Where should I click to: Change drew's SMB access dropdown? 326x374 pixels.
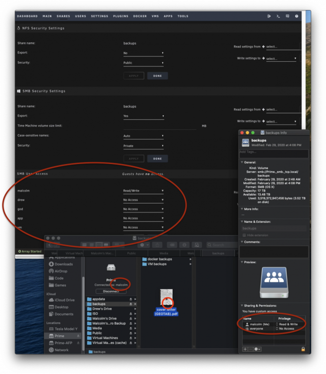[x=143, y=200]
